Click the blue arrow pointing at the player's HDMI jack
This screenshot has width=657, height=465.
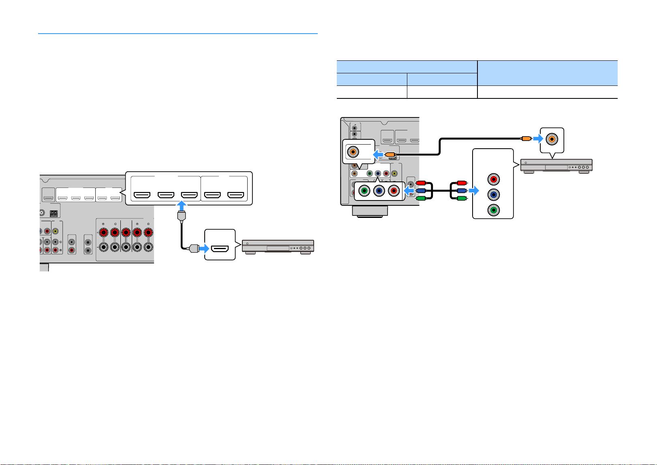[x=204, y=248]
